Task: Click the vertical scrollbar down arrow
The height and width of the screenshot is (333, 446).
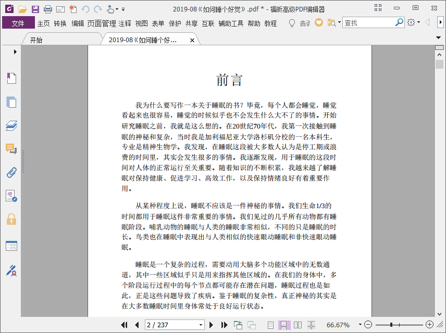Action: pyautogui.click(x=439, y=314)
